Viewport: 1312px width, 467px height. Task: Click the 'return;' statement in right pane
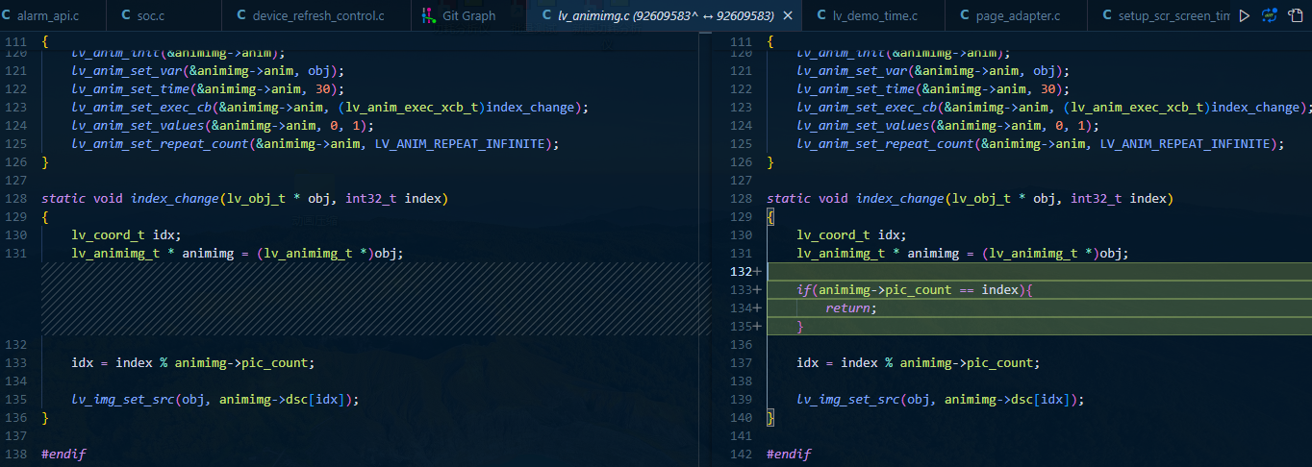click(x=851, y=307)
